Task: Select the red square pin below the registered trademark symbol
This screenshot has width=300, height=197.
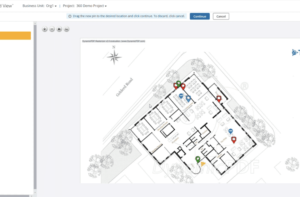Action: point(219,98)
